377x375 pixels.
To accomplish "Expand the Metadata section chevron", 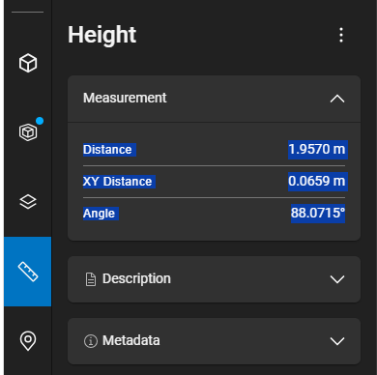I will (337, 341).
